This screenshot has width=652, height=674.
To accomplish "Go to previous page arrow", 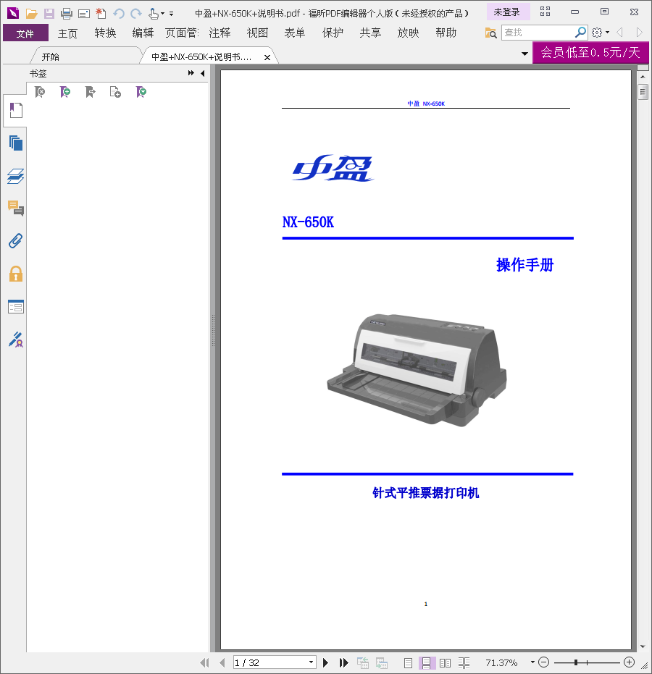I will [222, 662].
